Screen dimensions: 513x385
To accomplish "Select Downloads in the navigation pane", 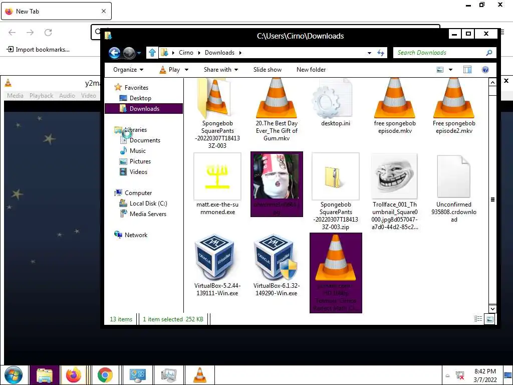I will tap(144, 109).
